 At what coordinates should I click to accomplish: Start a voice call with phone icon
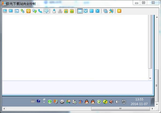tap(40, 11)
